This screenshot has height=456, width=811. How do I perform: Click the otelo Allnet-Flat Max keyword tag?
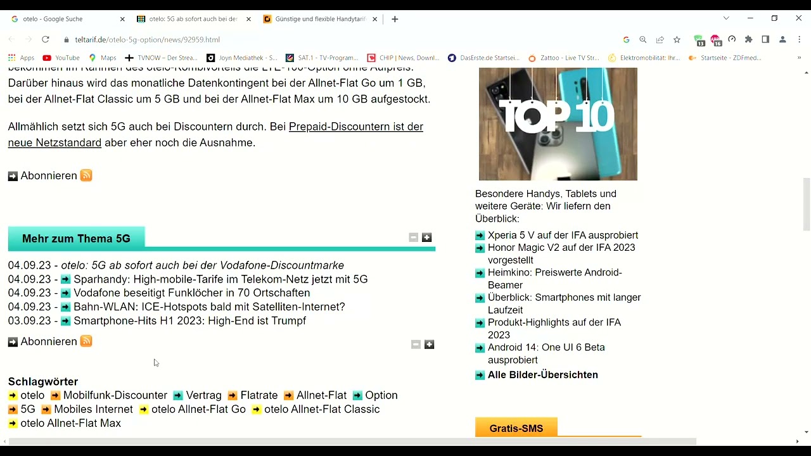pos(70,423)
